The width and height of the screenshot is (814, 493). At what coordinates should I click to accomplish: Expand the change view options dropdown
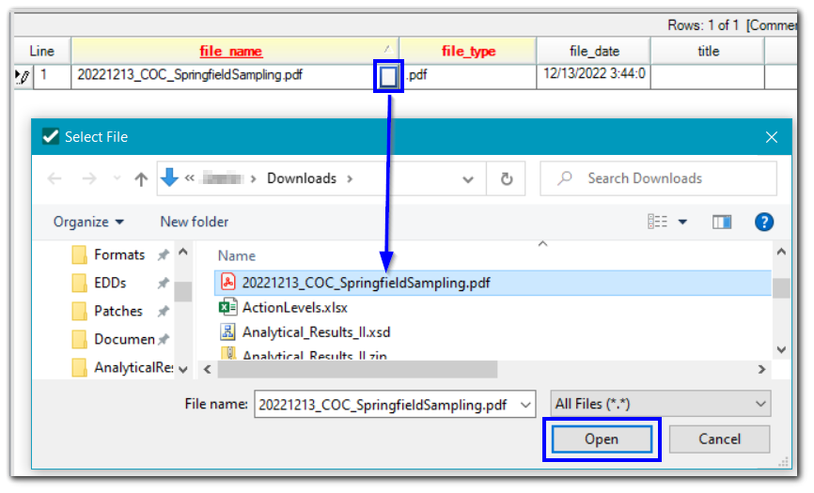tap(682, 222)
